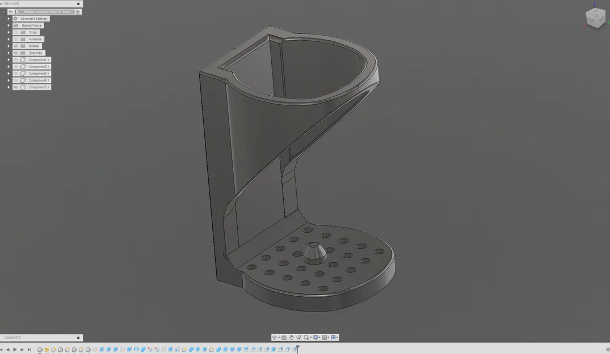Show Component4:1 via its eye icon
The height and width of the screenshot is (354, 610).
(16, 80)
